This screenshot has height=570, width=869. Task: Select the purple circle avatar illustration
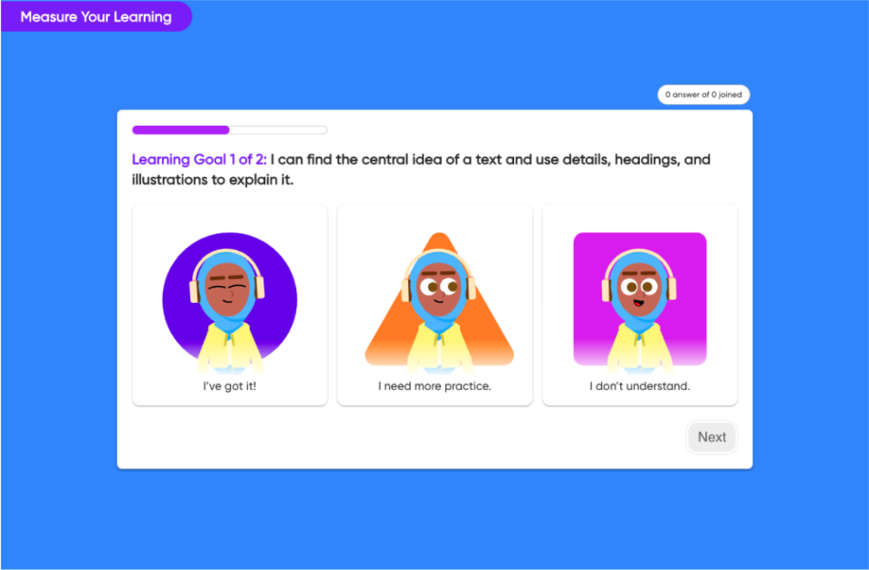(229, 302)
